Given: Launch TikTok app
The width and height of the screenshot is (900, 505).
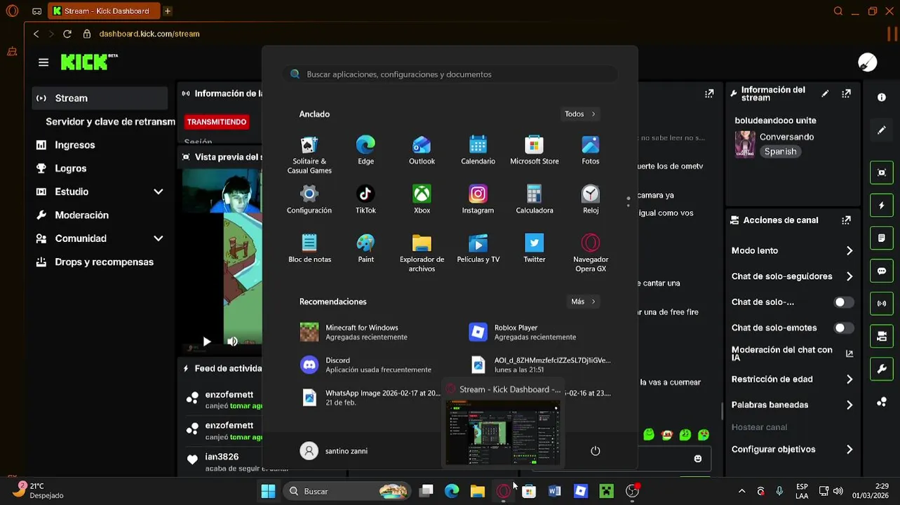Looking at the screenshot, I should [365, 200].
